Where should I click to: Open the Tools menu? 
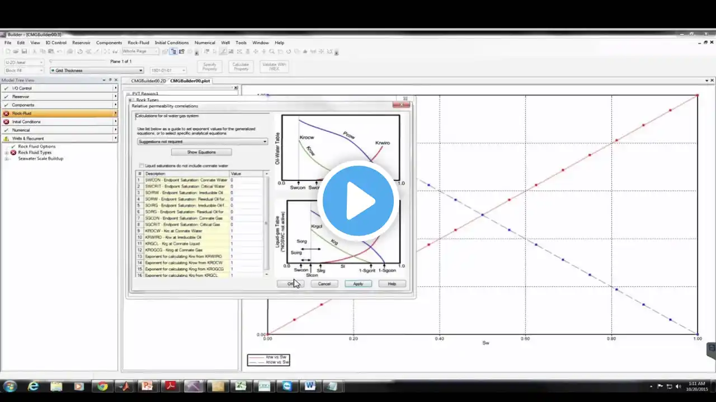[241, 42]
